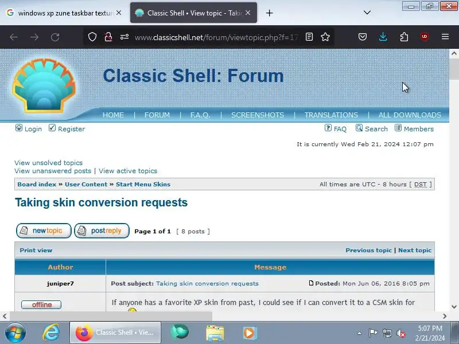Open the Downloads panel arrow icon
459x344 pixels.
(383, 37)
